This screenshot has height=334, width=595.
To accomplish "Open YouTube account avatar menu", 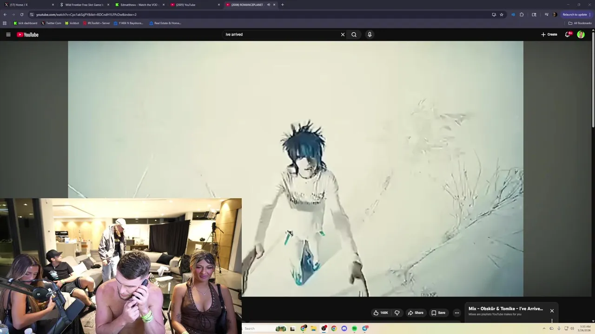I will pos(581,34).
